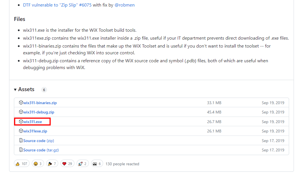Click the date on the Source code (tar.gz) row

pyautogui.click(x=273, y=150)
